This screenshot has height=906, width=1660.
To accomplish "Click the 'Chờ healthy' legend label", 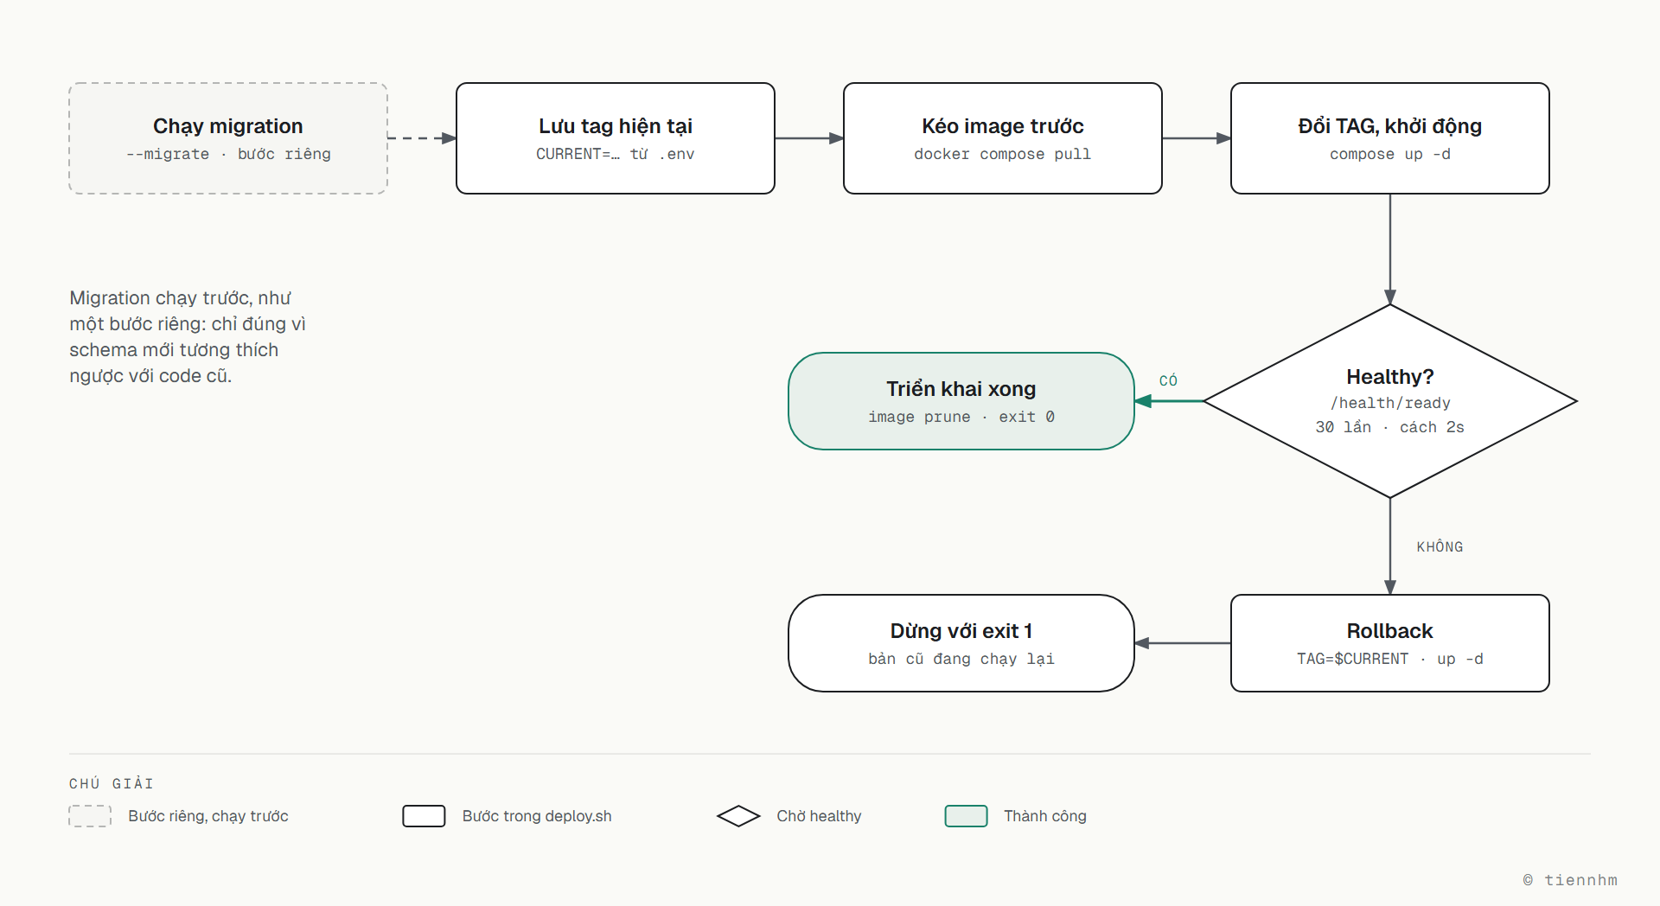I will click(819, 816).
